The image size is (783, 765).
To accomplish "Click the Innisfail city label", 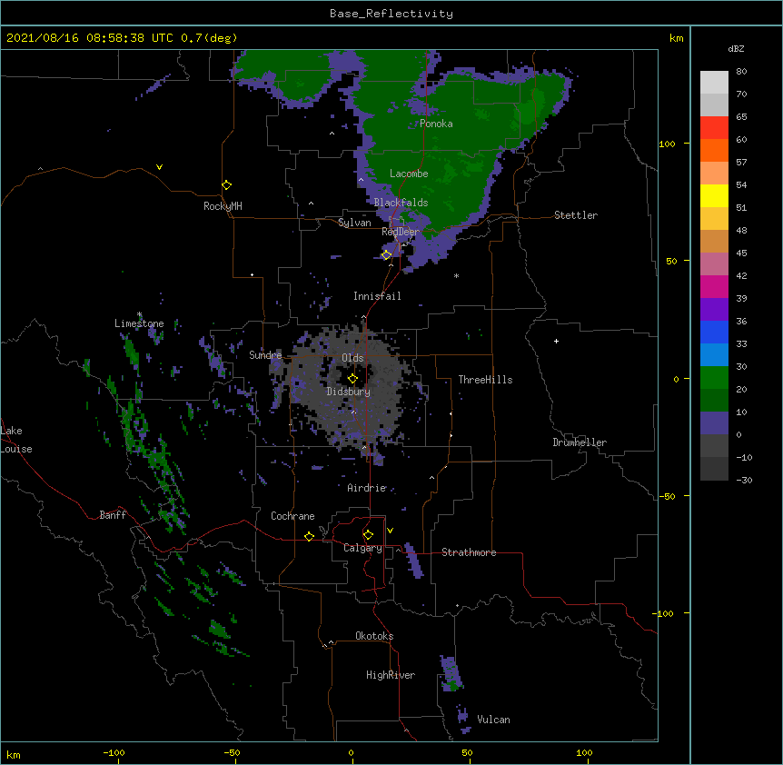I will point(377,296).
